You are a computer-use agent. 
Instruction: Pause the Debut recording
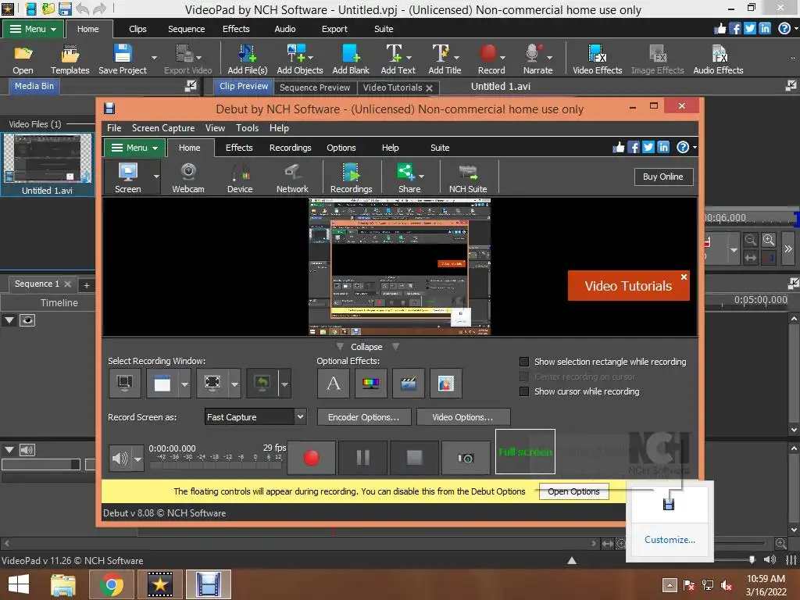[x=362, y=458]
